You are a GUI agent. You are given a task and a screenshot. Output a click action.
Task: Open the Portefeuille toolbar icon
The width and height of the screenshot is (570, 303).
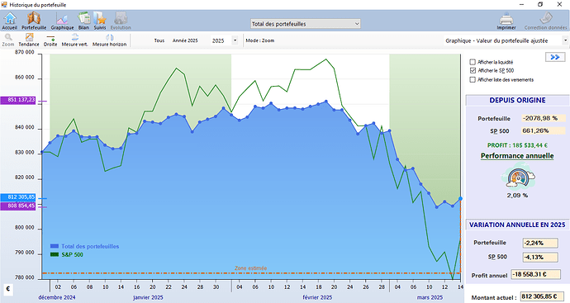tap(34, 21)
